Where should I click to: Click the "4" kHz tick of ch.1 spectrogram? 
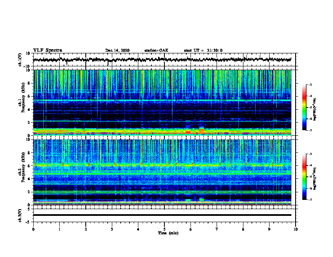pos(29,110)
